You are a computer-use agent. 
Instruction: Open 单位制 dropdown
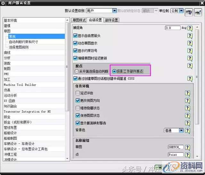click(x=181, y=11)
